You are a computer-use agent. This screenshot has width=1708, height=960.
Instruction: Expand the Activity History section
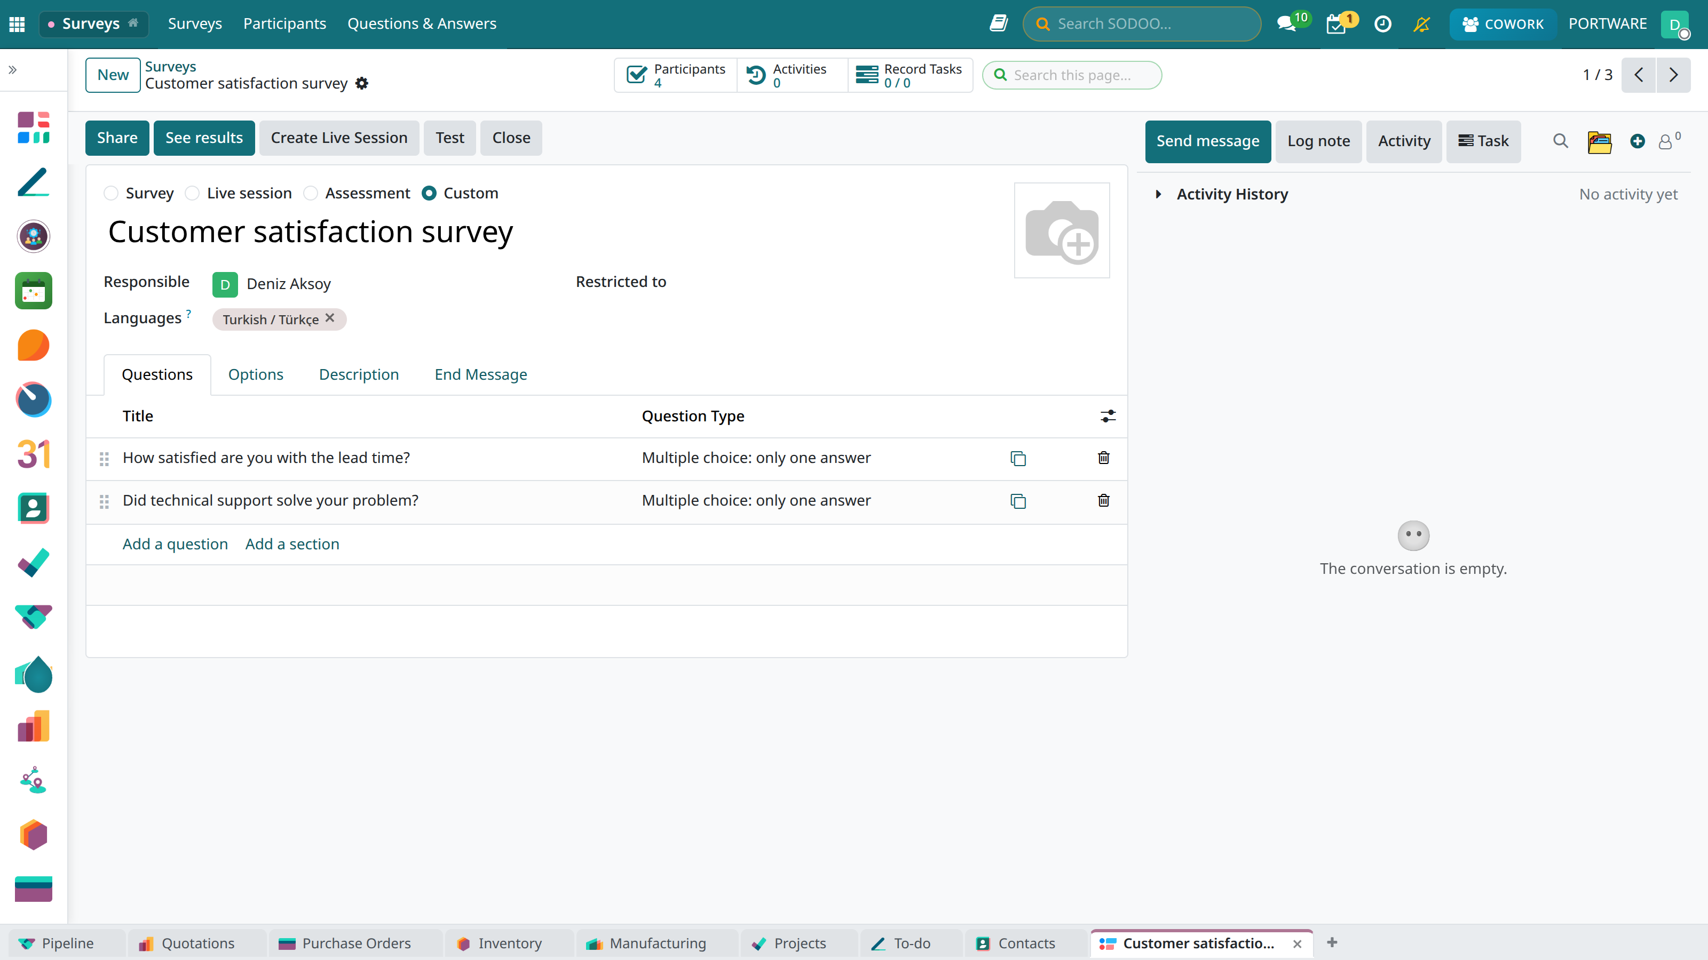pos(1158,194)
